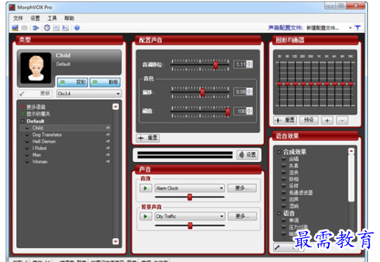Play the Alarm Clock sound effect

click(146, 188)
